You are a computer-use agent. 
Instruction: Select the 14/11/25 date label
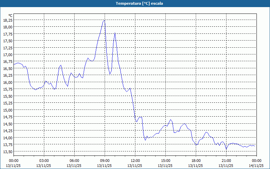pos(256,166)
